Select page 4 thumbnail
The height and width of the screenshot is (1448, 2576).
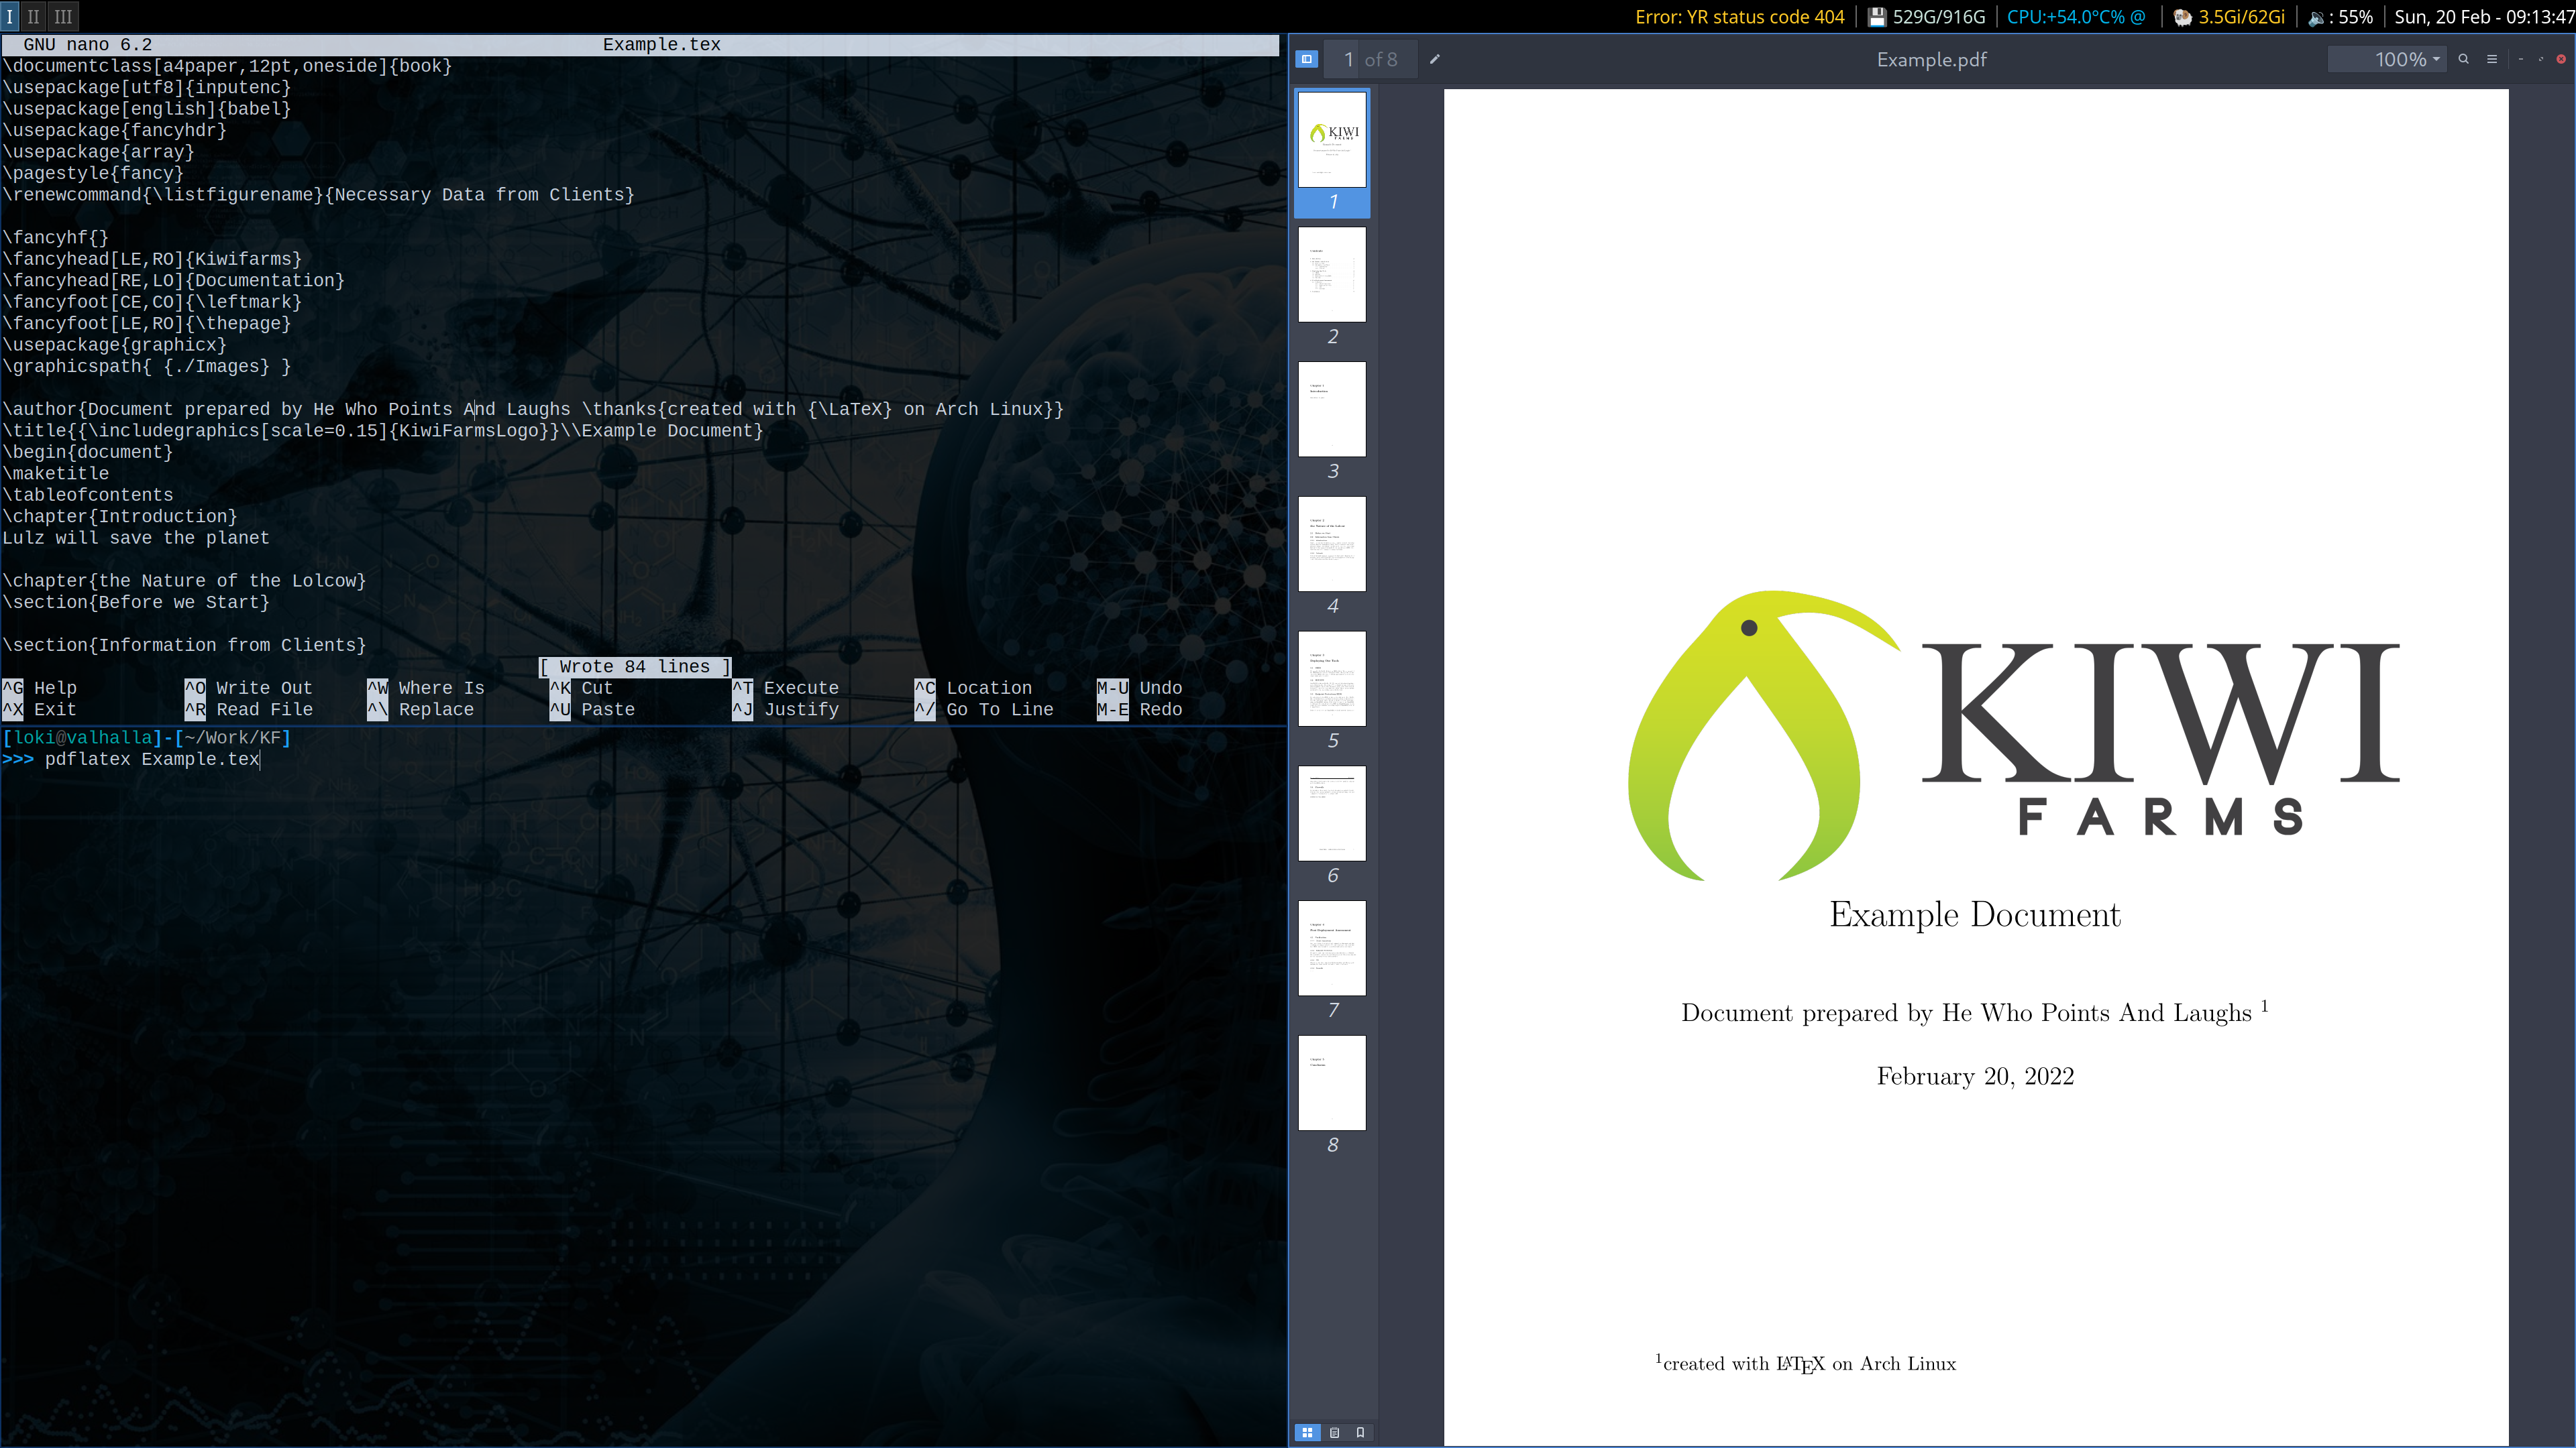pyautogui.click(x=1332, y=544)
